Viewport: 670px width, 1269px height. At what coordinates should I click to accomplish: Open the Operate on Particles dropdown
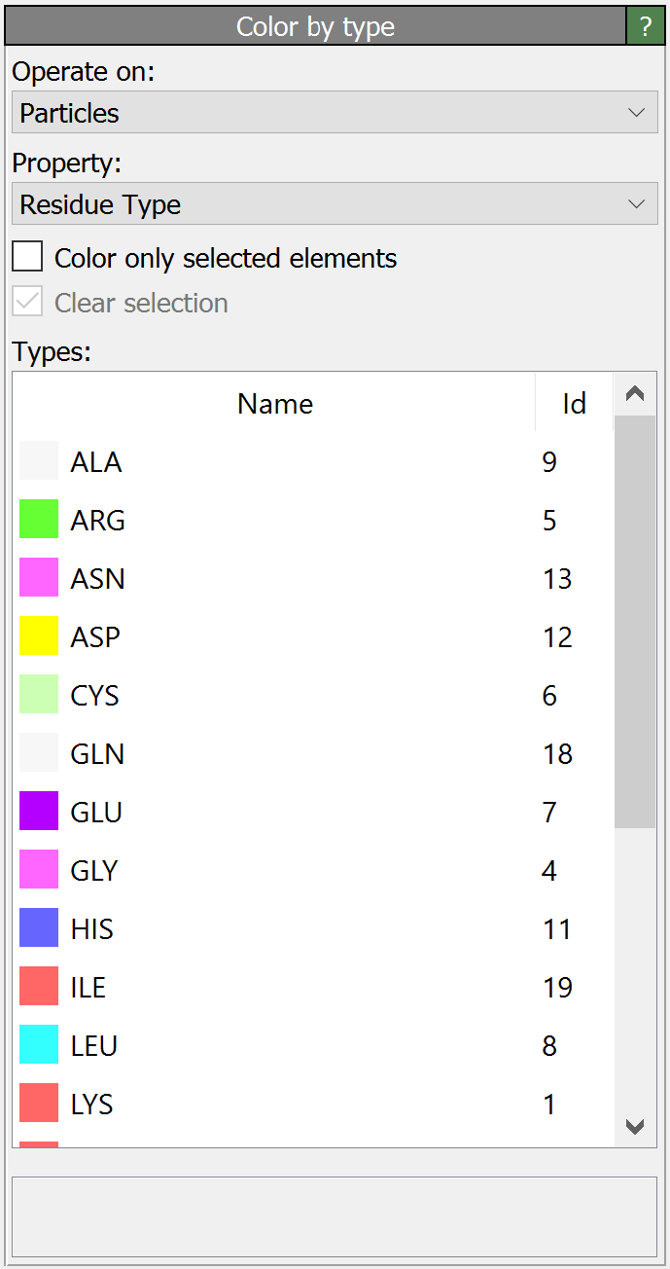(335, 113)
